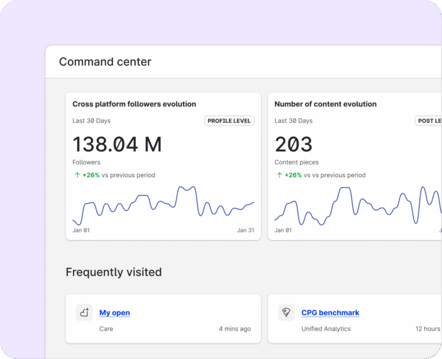Click the 138.04 M followers value
Viewport: 442px width, 359px height.
point(117,144)
